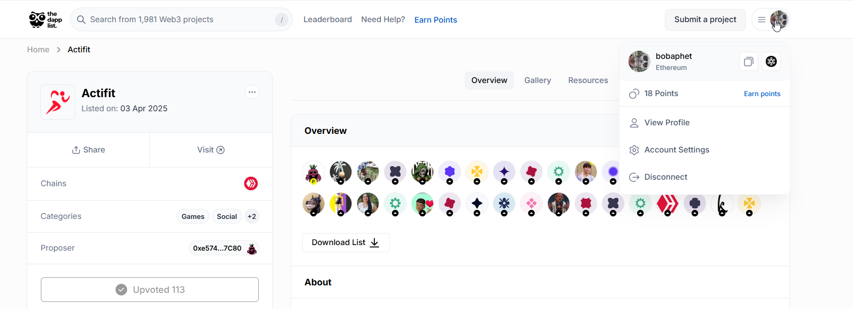
Task: Click the blue flower asterisk avatar
Action: tap(504, 203)
